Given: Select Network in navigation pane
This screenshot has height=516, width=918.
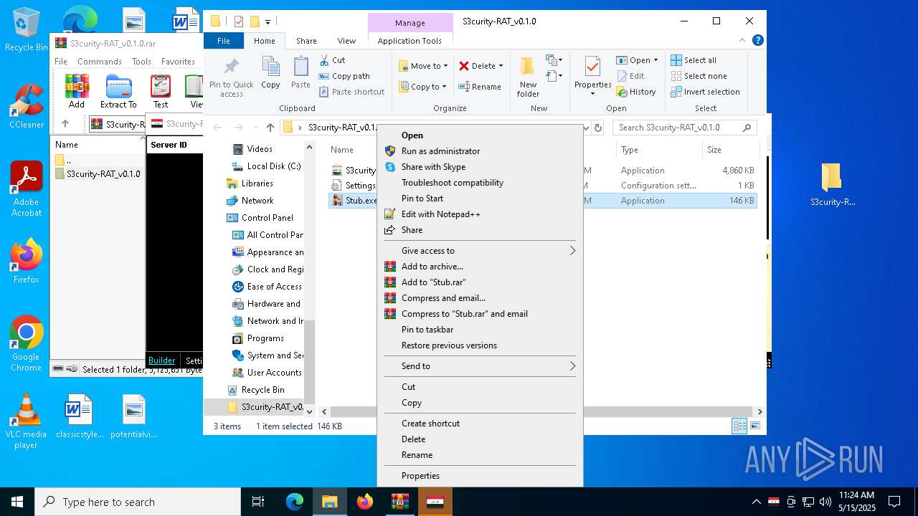Looking at the screenshot, I should [250, 201].
